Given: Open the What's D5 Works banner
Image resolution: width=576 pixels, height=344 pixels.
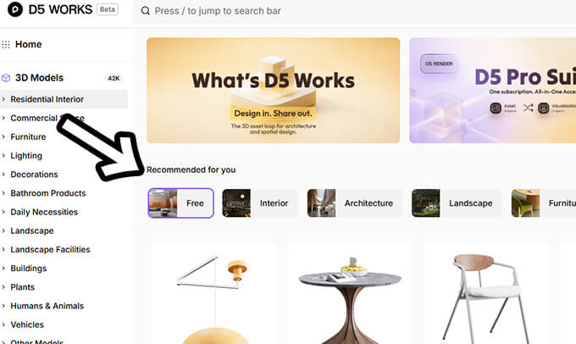Looking at the screenshot, I should click(x=273, y=90).
